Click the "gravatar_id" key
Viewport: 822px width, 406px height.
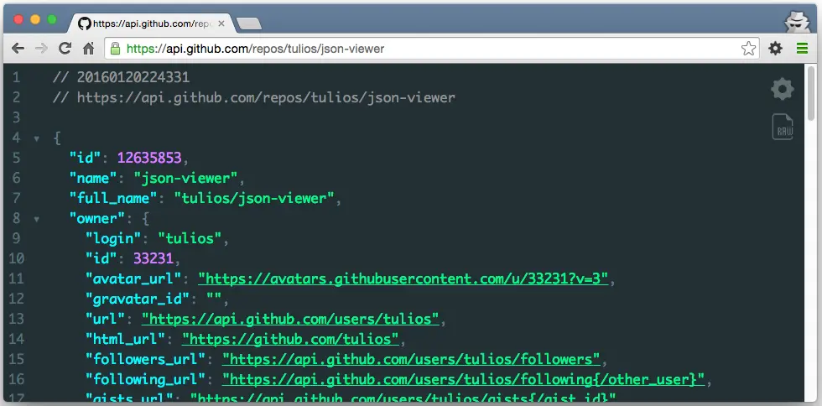pos(138,299)
